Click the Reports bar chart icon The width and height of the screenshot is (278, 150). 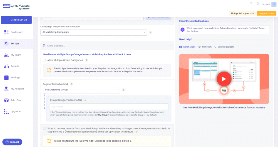pyautogui.click(x=6, y=66)
